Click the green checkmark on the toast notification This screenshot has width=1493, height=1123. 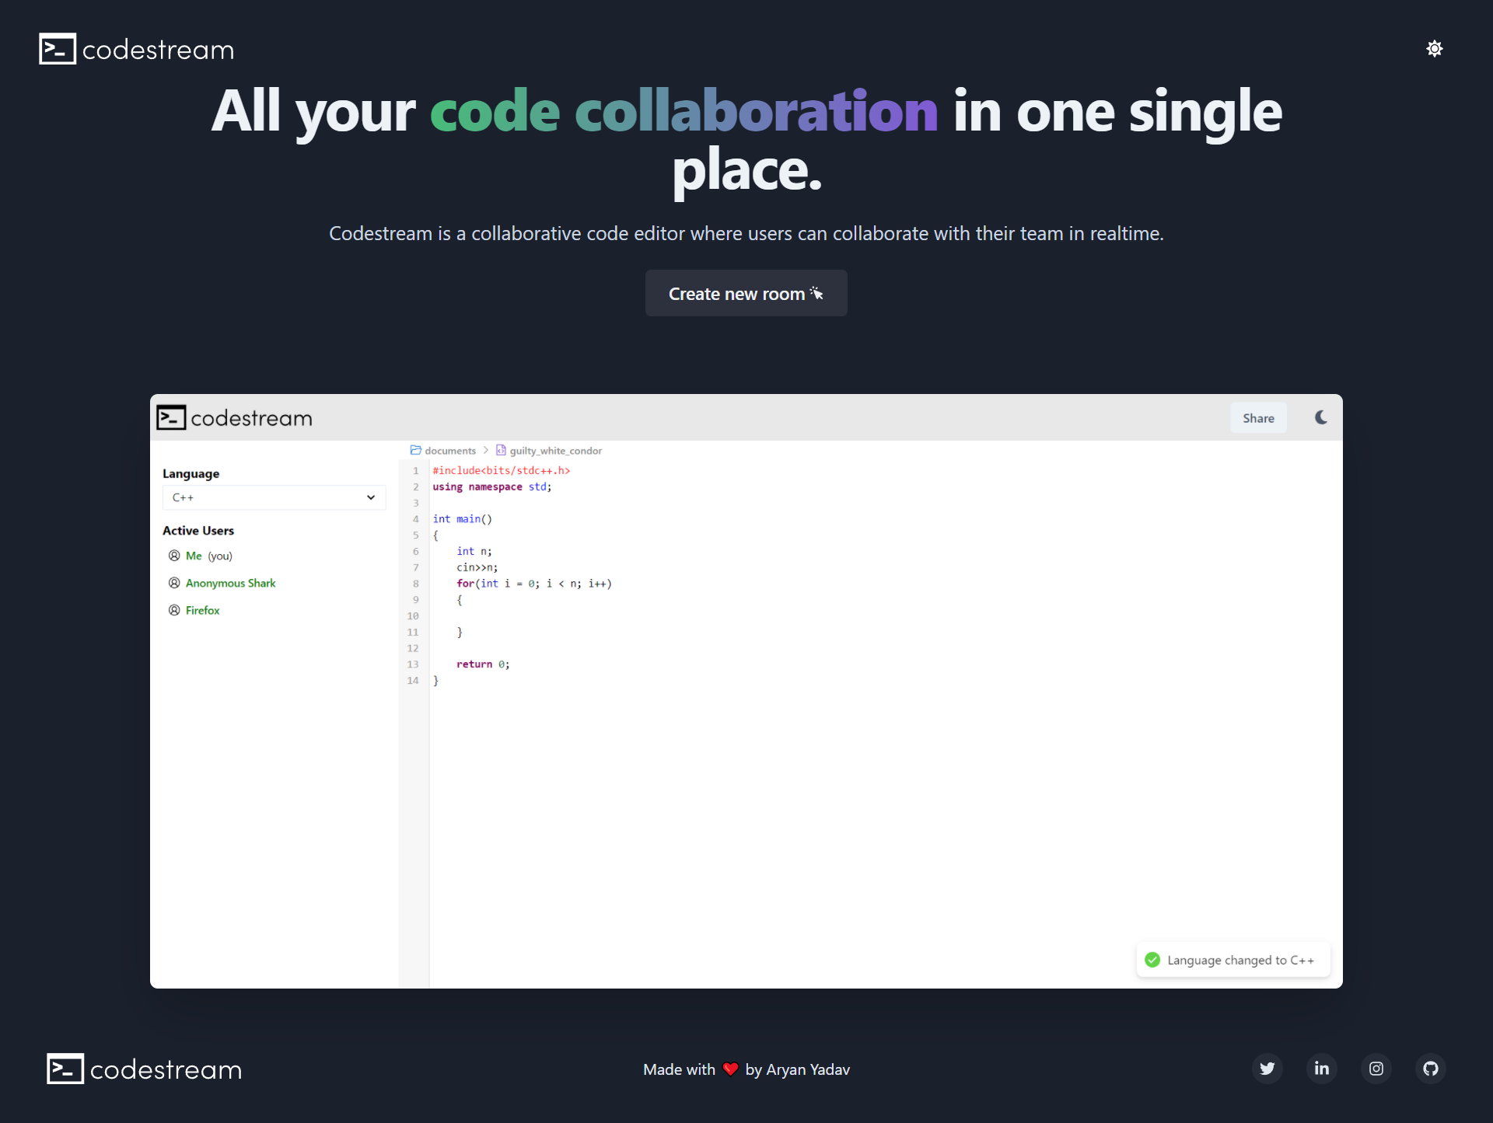point(1152,960)
